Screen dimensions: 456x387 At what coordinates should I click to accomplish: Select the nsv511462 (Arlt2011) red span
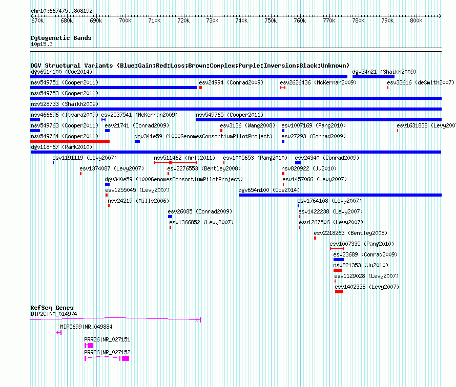[176, 163]
